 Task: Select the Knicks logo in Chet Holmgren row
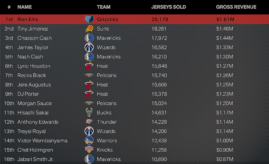coord(89,150)
